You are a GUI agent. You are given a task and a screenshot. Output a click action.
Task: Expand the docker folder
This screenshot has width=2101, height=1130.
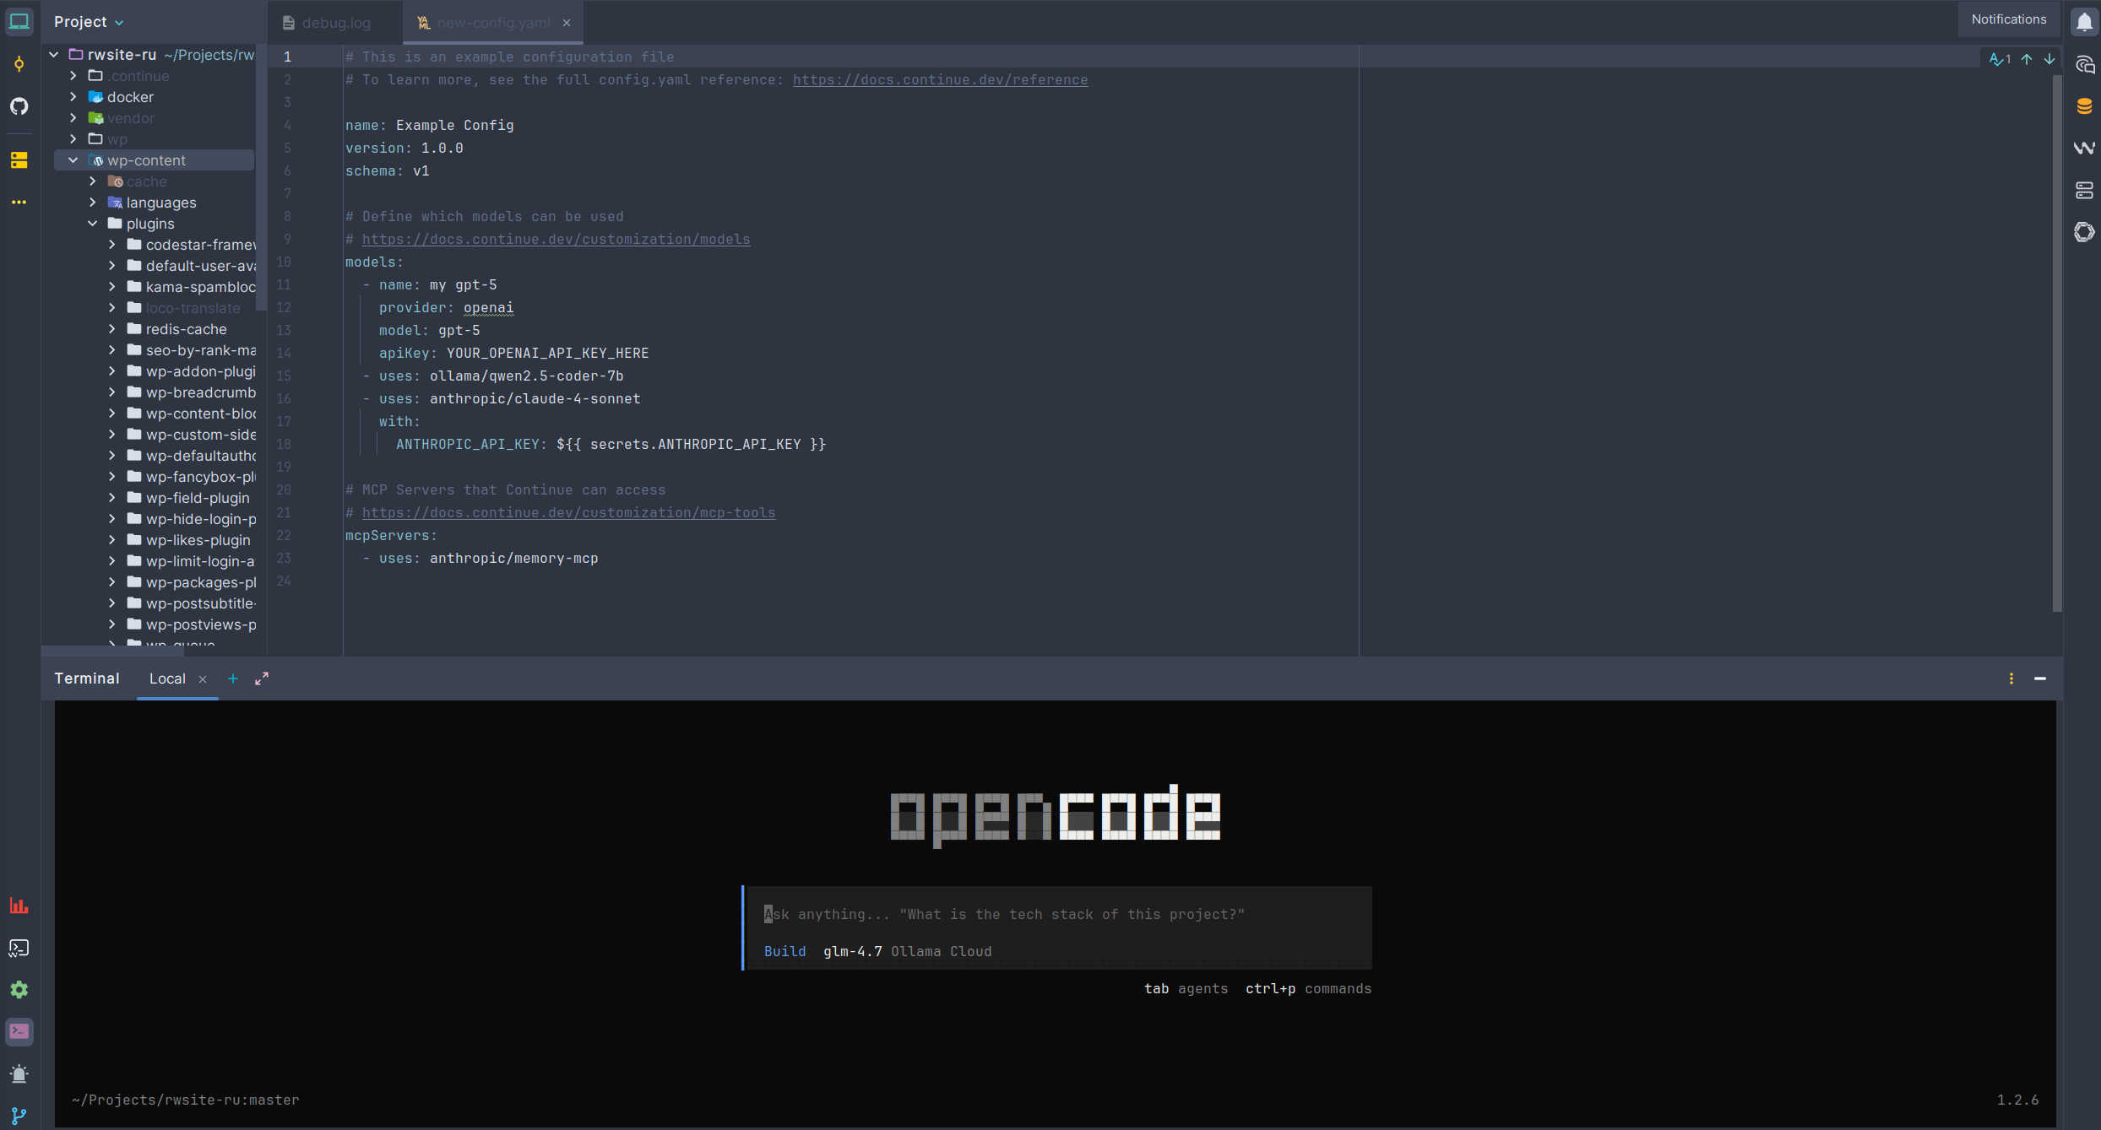pyautogui.click(x=73, y=97)
